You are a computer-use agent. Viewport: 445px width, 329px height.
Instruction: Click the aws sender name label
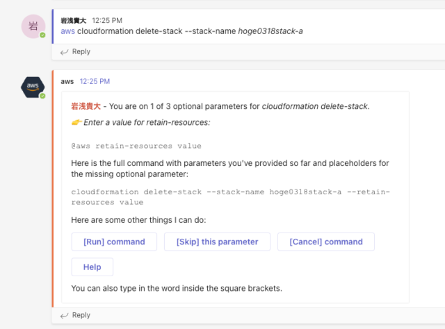coord(67,82)
